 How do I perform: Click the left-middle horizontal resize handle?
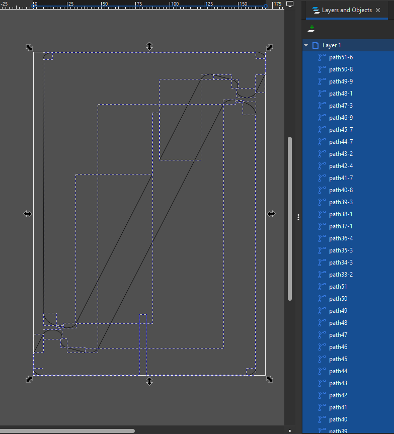click(x=28, y=214)
